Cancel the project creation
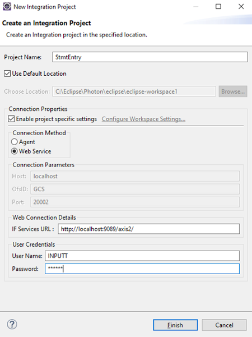The height and width of the screenshot is (337, 252). tap(224, 325)
